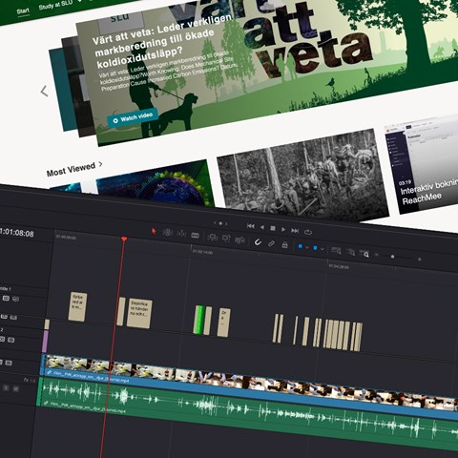Go to previous carousel slide arrow
The width and height of the screenshot is (458, 458).
[44, 92]
